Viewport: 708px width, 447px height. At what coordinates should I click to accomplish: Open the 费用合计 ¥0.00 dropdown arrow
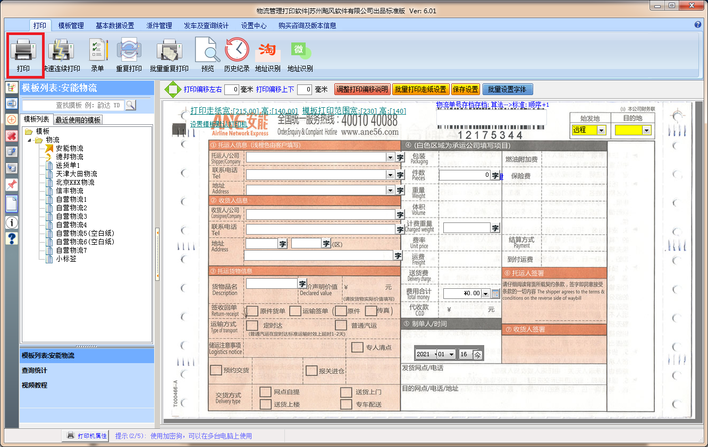point(485,293)
